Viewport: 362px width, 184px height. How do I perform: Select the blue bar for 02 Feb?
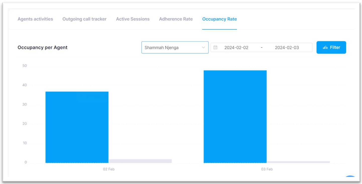[77, 127]
